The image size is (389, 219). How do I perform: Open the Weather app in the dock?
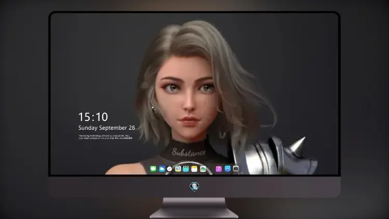click(x=162, y=169)
